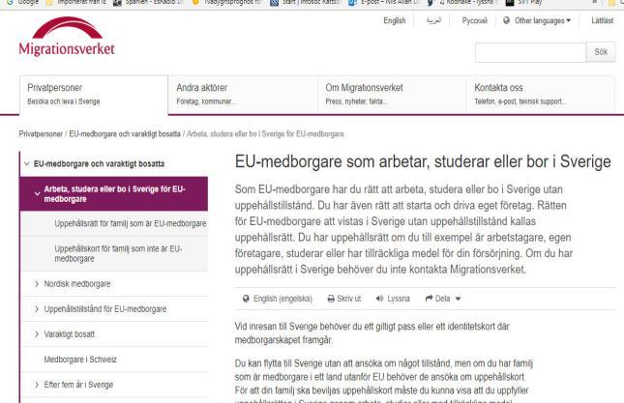Click the speaker icon for Lyssna
The image size is (624, 403).
coord(379,299)
